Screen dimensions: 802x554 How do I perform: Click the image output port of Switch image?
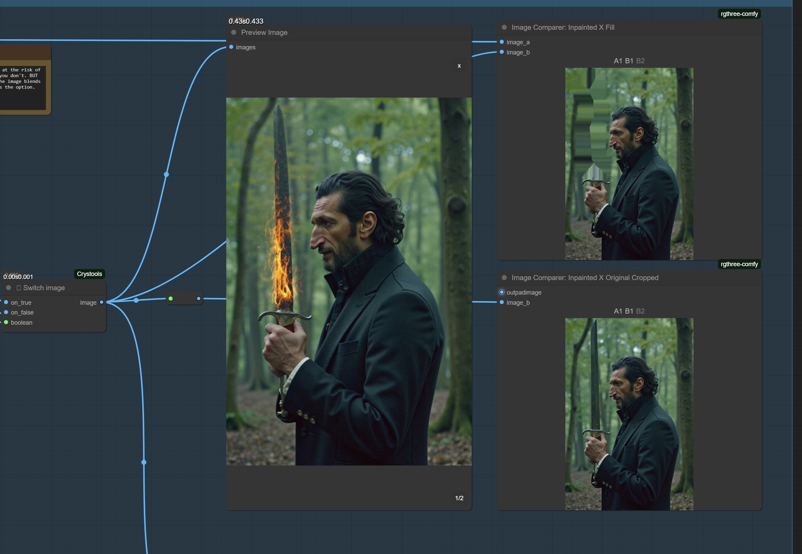click(x=101, y=302)
